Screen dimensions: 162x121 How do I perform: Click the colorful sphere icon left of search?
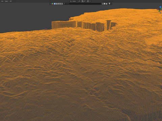[x=52, y=4]
